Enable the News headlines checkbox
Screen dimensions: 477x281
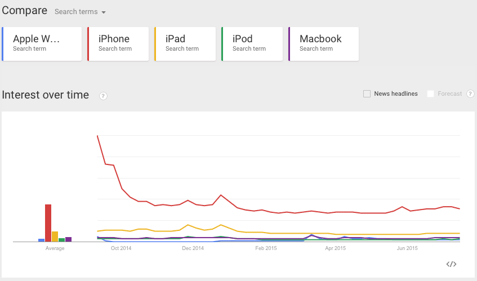(x=367, y=94)
